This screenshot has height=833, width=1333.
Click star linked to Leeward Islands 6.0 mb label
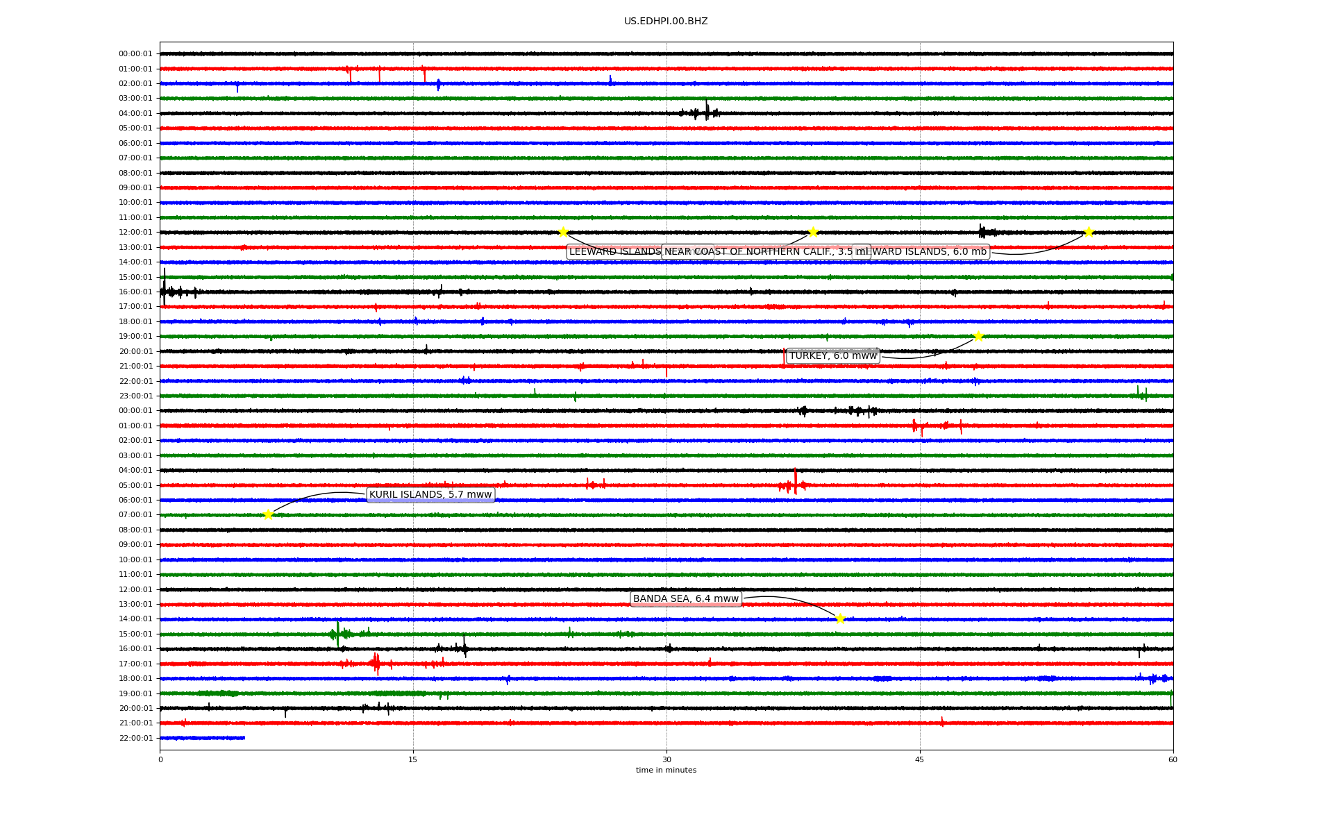click(1089, 232)
